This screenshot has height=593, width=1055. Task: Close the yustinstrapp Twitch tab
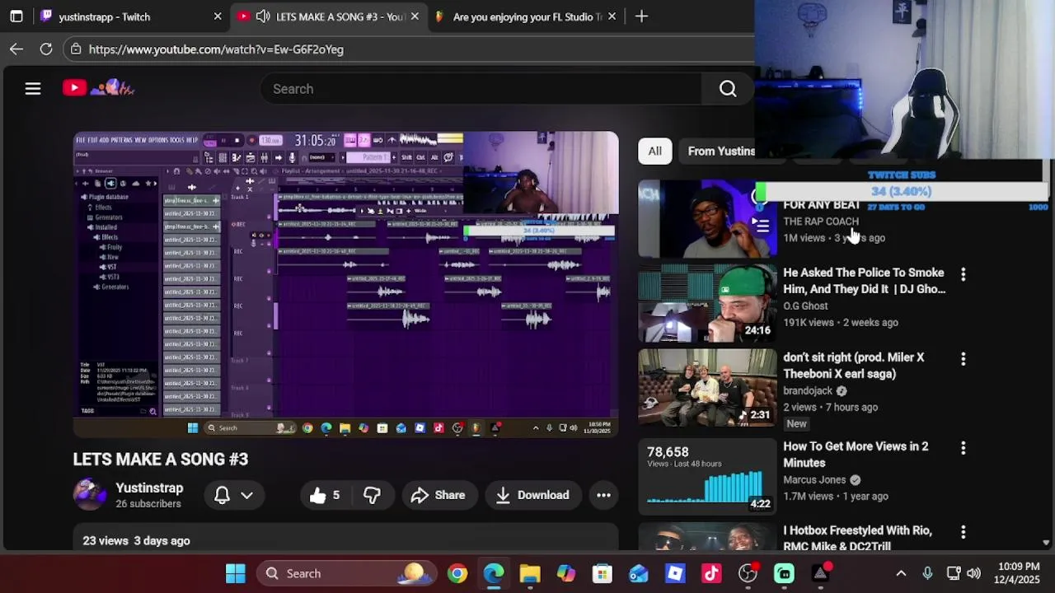click(x=218, y=16)
